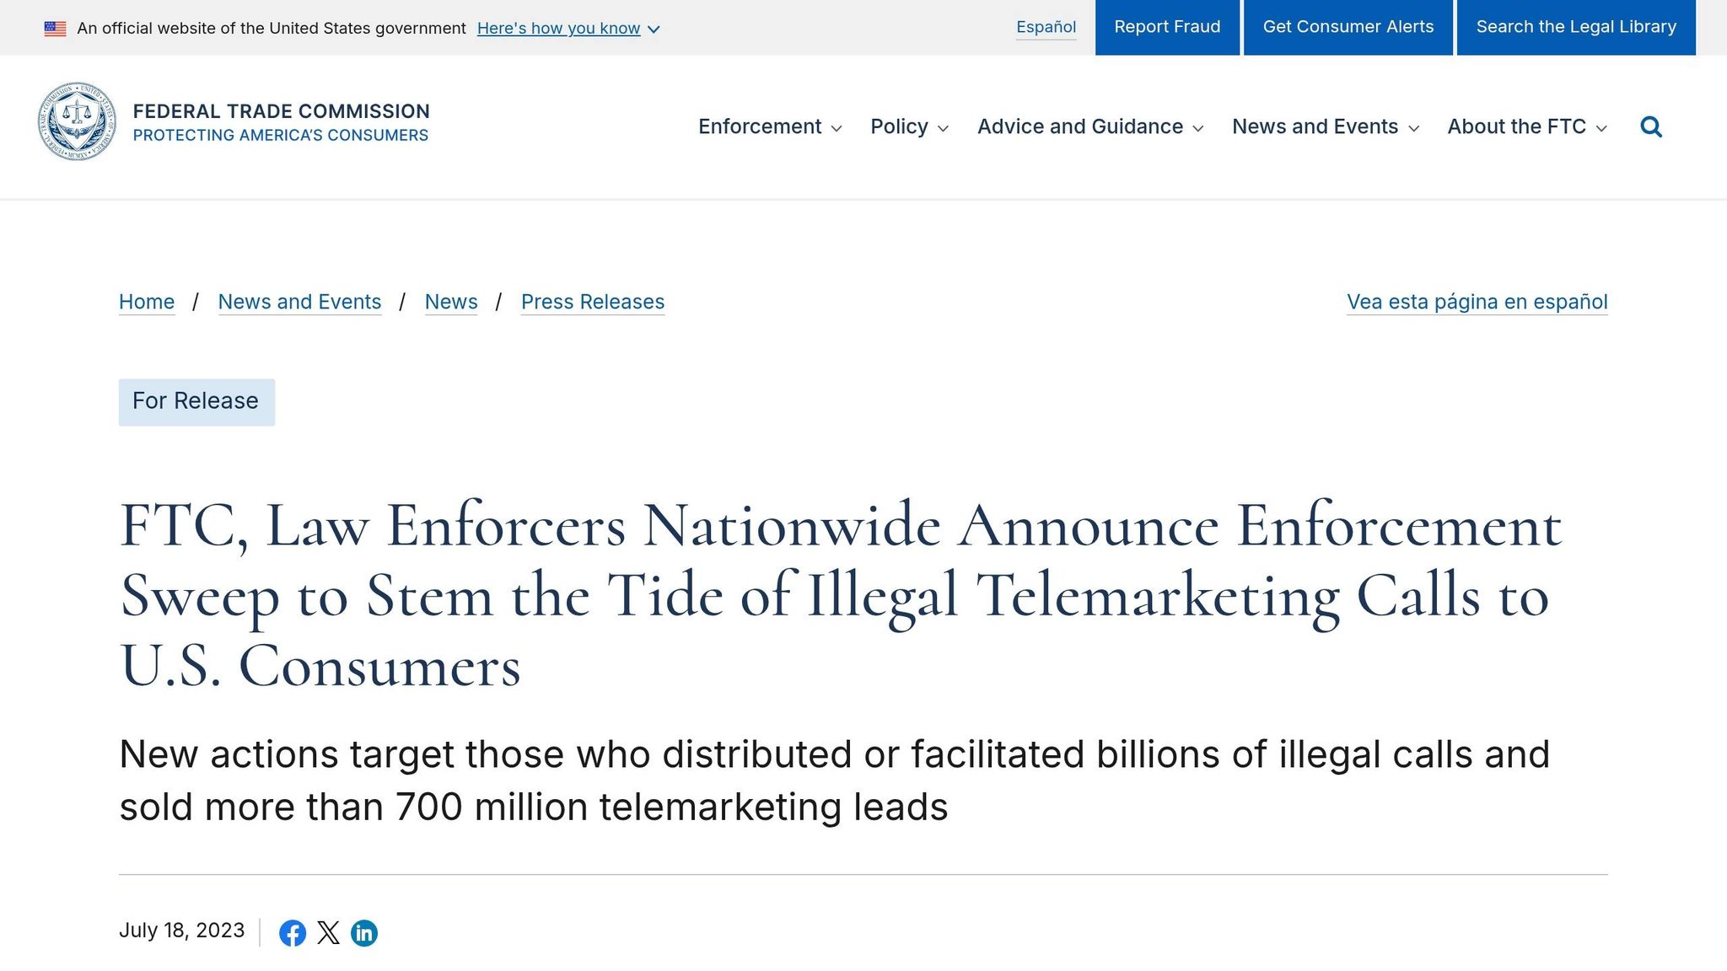Open the site search magnifier icon
This screenshot has height=971, width=1727.
[1650, 127]
